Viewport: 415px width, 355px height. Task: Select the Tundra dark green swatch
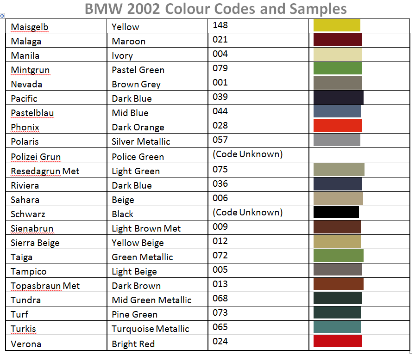click(x=338, y=298)
